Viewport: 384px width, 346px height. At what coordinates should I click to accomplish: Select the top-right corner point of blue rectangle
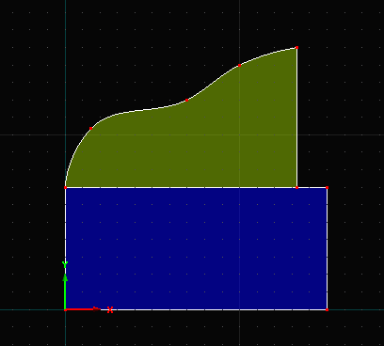pos(328,187)
